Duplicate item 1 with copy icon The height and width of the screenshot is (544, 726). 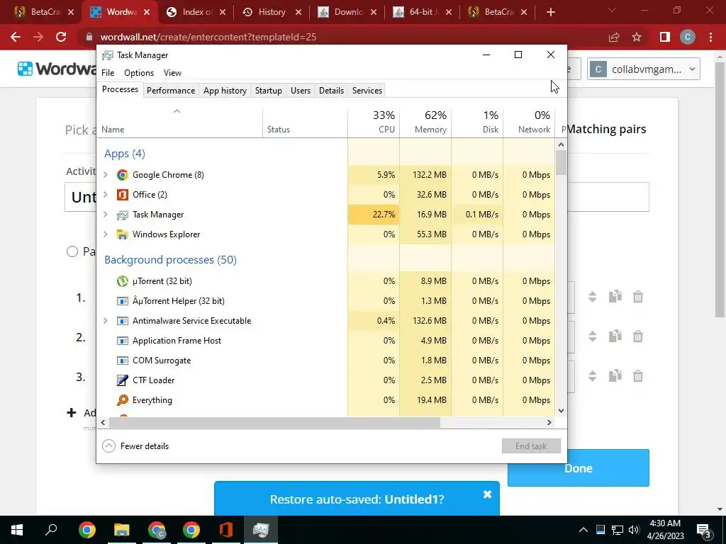click(x=615, y=297)
